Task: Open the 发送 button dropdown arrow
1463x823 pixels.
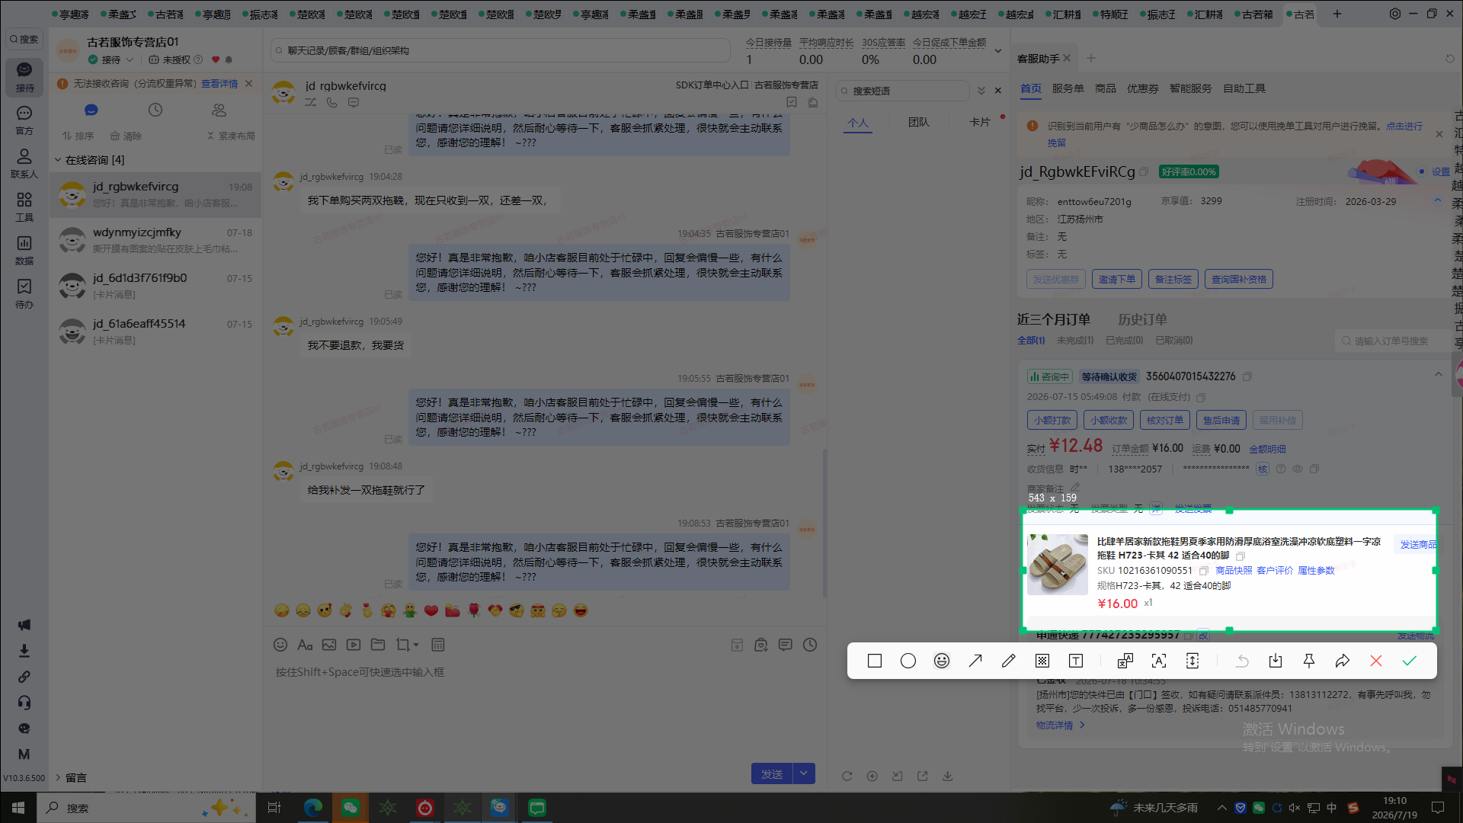Action: [x=804, y=773]
